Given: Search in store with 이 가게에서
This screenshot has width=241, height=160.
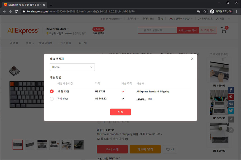Looking at the screenshot, I should [208, 30].
